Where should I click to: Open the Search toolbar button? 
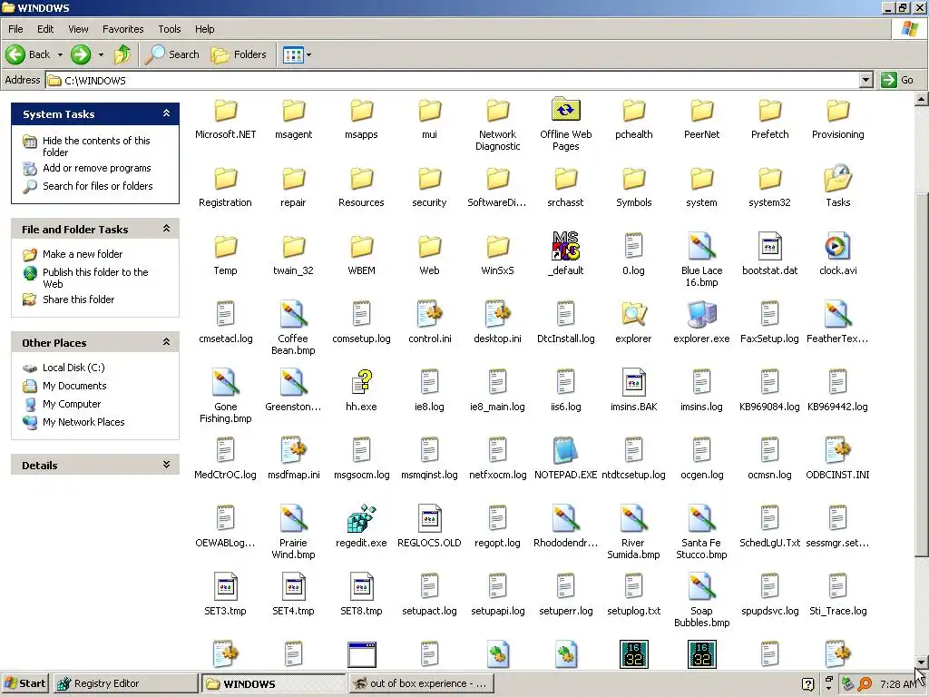(172, 54)
